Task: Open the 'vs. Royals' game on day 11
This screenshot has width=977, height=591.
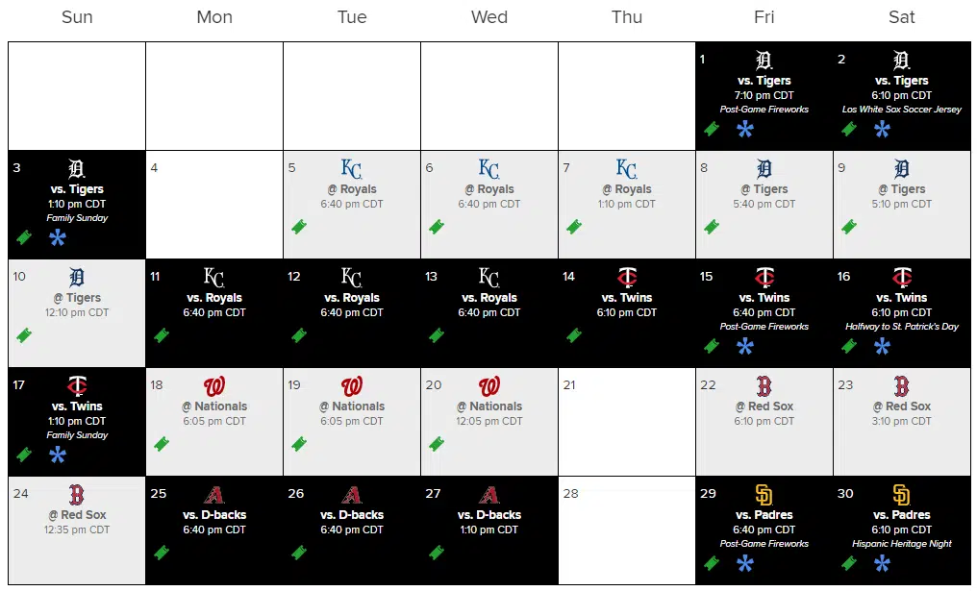Action: click(214, 298)
